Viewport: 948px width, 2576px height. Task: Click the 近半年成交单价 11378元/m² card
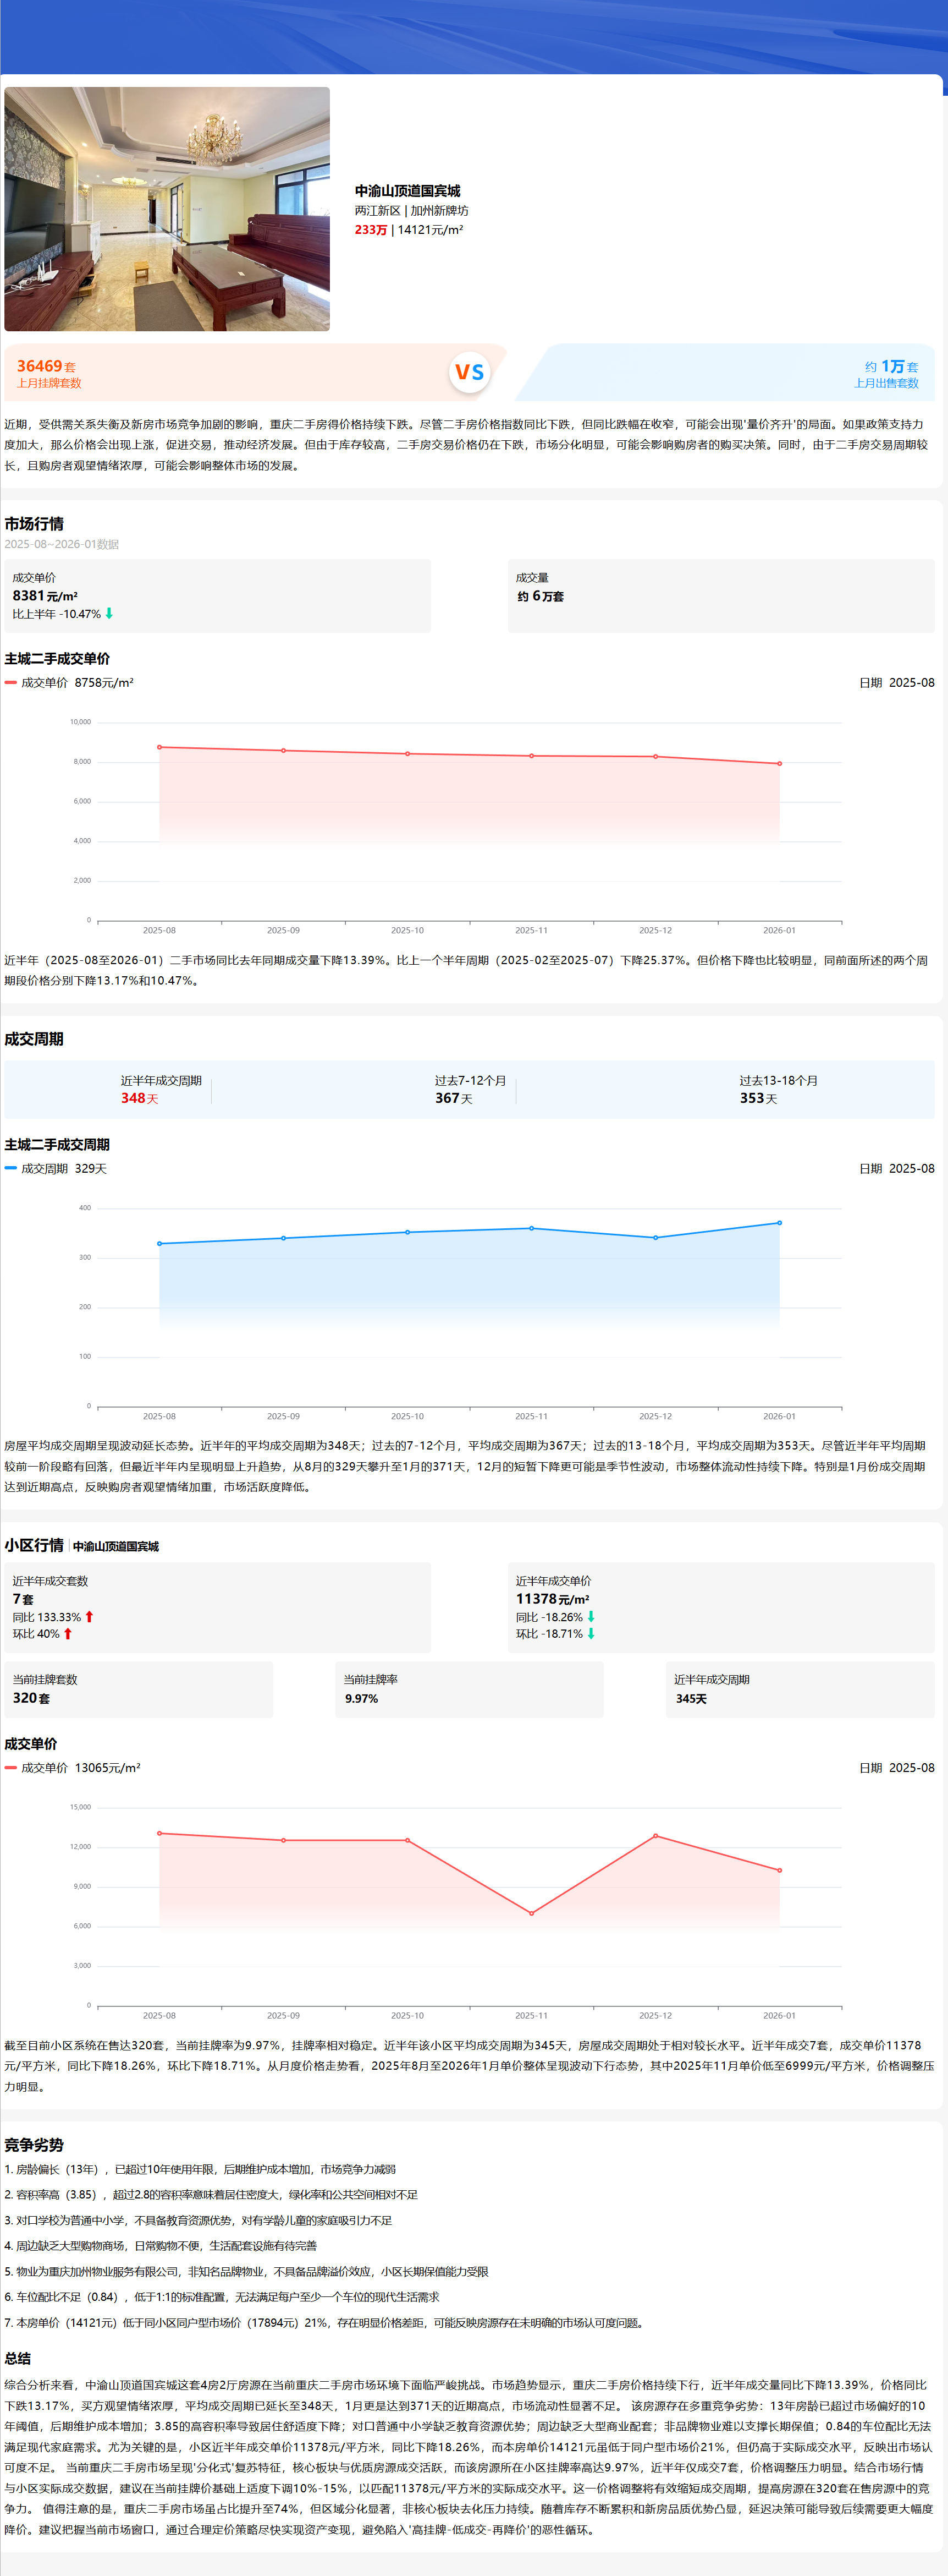(720, 1607)
